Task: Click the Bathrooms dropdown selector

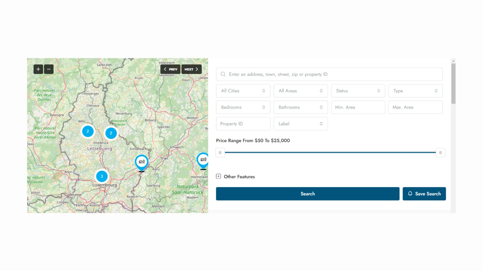Action: click(x=301, y=107)
